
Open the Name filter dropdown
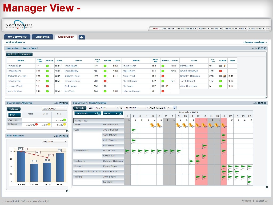(x=120, y=113)
